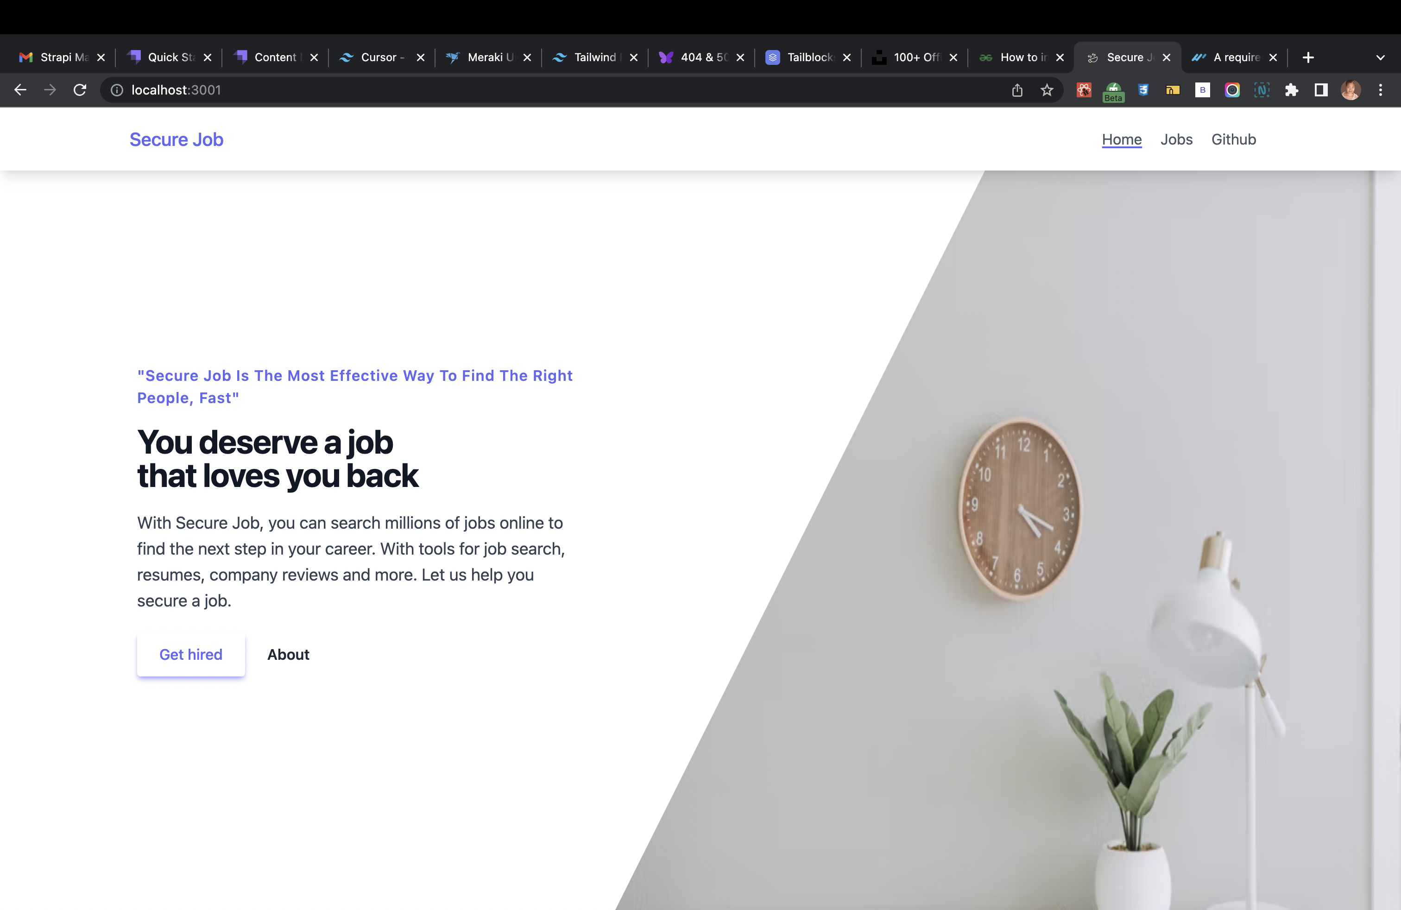Viewport: 1401px width, 910px height.
Task: Click the Get hired button
Action: (191, 655)
